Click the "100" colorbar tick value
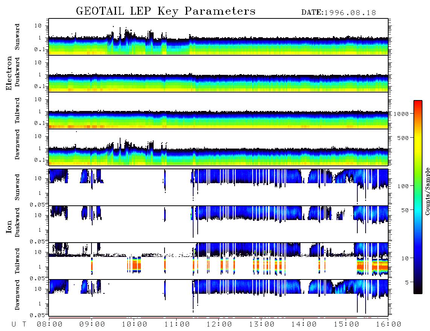430x331 pixels. tap(403, 186)
